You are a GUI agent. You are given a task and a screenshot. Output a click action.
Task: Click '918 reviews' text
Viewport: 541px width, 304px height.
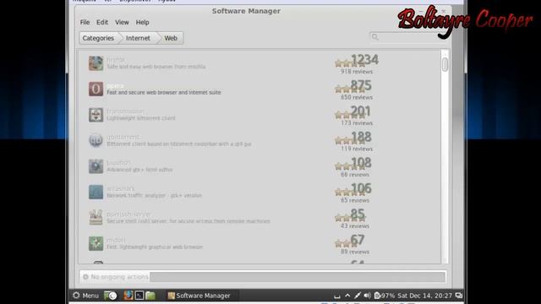click(357, 72)
